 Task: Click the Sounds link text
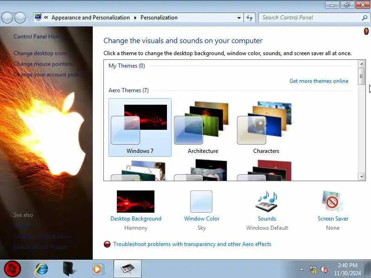tap(267, 219)
